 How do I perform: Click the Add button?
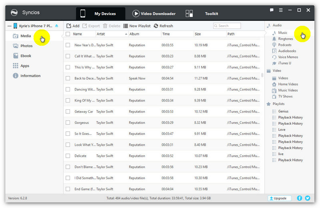tap(73, 26)
